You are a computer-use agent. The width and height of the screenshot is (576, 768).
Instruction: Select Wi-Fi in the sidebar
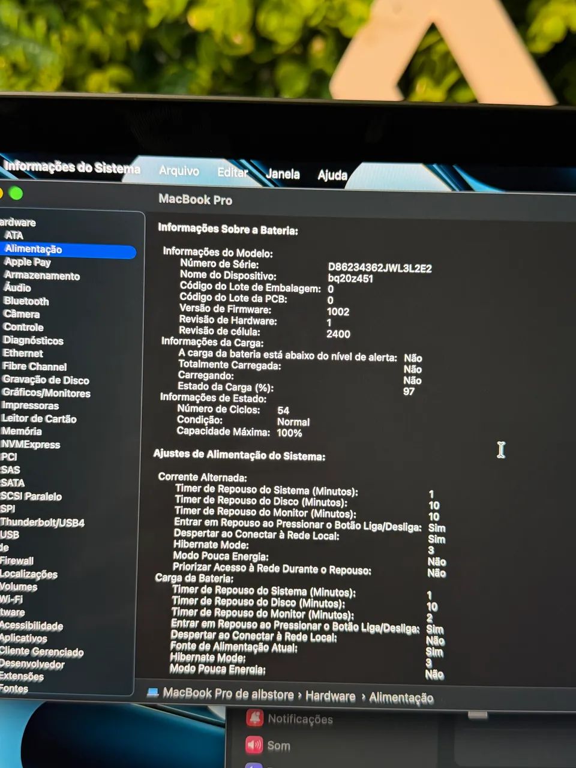pyautogui.click(x=11, y=599)
